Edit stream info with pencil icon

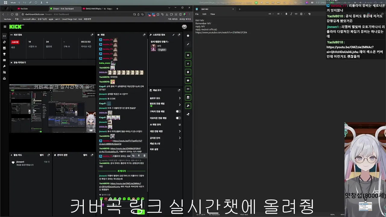(x=173, y=35)
